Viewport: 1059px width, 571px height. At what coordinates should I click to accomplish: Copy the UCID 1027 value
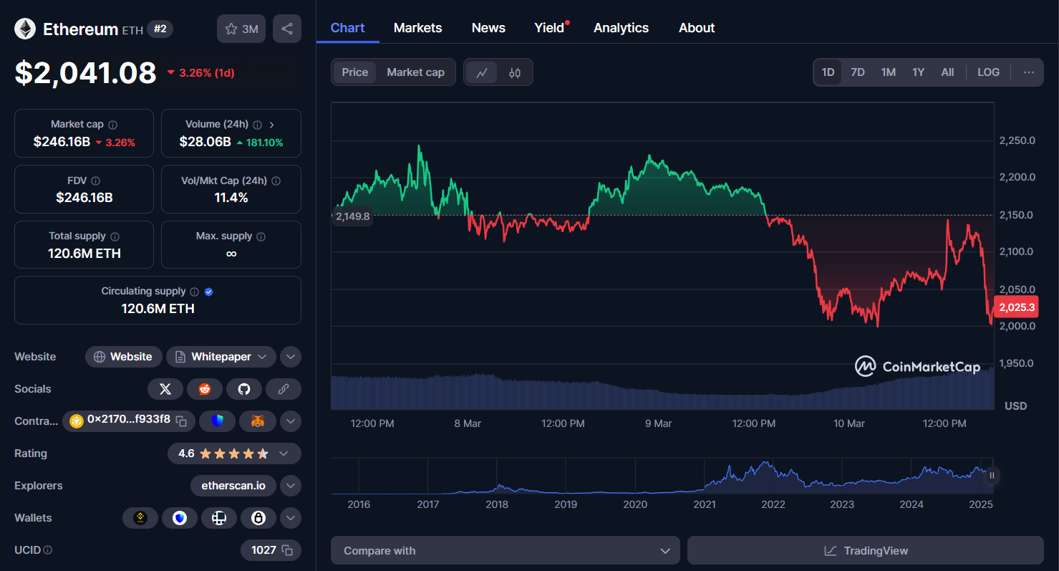(287, 550)
